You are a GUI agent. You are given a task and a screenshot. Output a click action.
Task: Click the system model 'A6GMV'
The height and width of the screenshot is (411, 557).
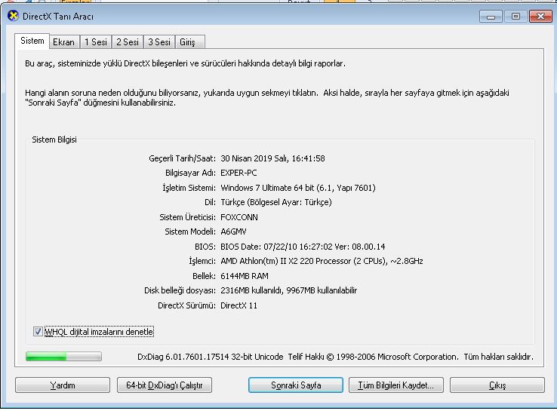233,232
